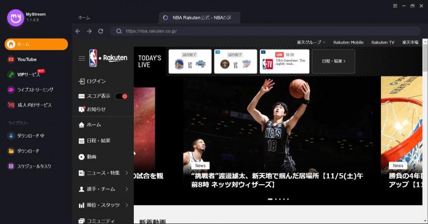Expand 順位・スタッツ submenu arrow

tap(127, 205)
